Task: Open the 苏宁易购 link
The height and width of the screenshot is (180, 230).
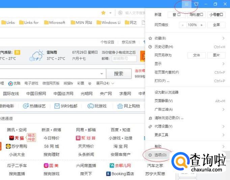Action: coord(17,146)
